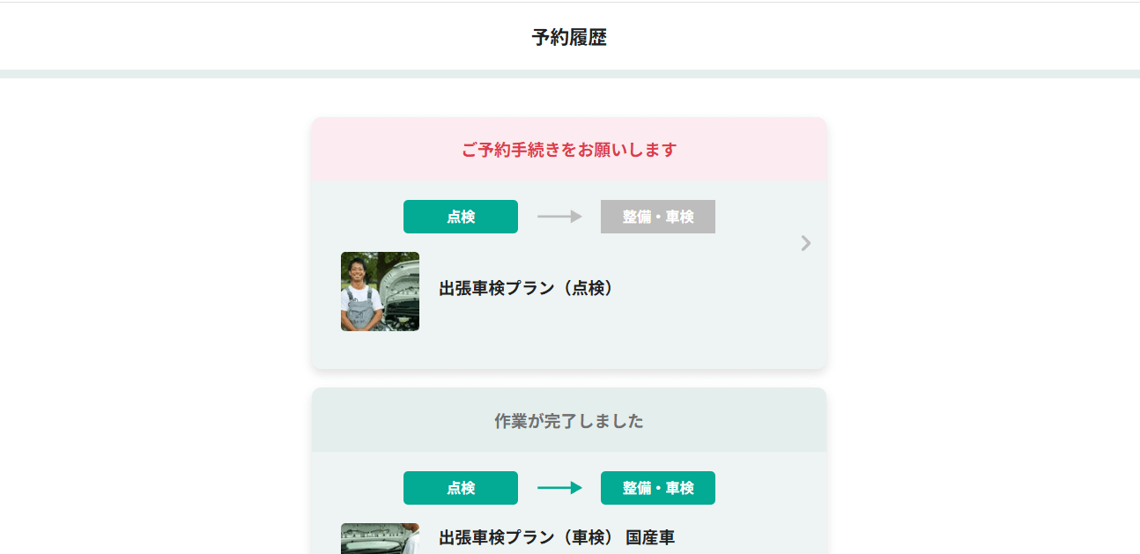
Task: Click the white header area left of 予約履歴
Action: (264, 38)
